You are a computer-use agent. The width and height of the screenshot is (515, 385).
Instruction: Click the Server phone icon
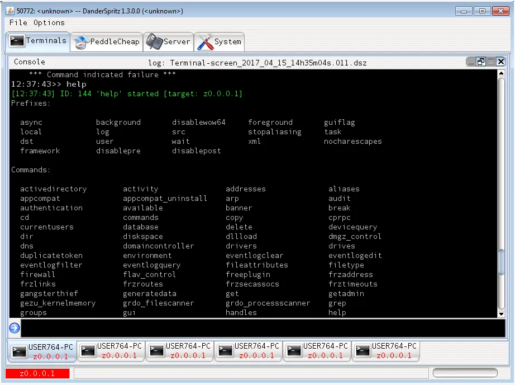tap(154, 41)
